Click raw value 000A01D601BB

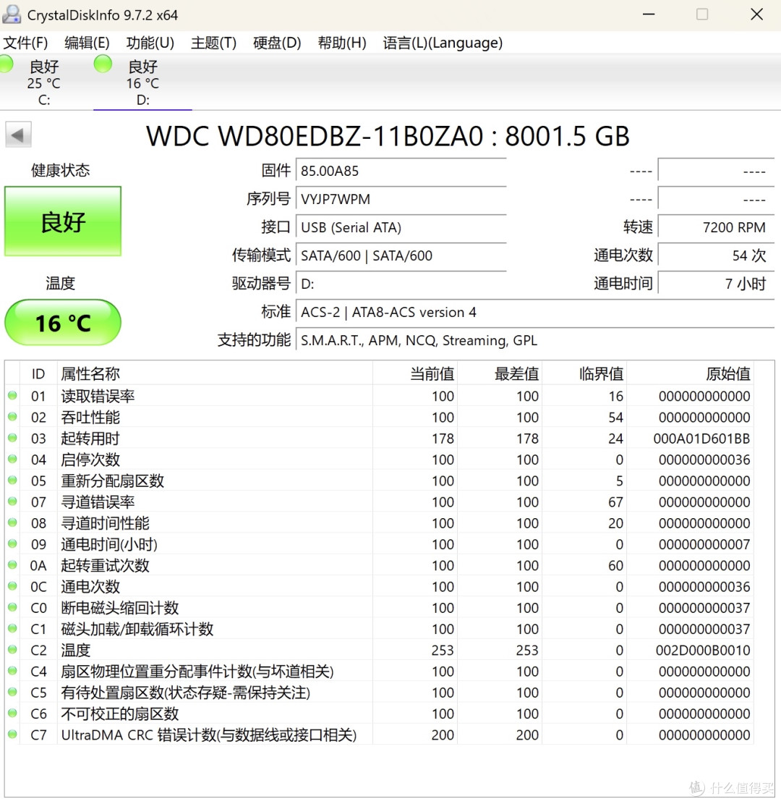tap(701, 439)
